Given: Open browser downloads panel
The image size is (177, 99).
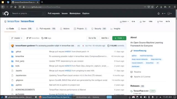Looking at the screenshot, I should coord(161,7).
